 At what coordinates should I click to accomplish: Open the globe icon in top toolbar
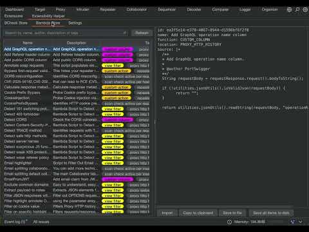point(289,10)
